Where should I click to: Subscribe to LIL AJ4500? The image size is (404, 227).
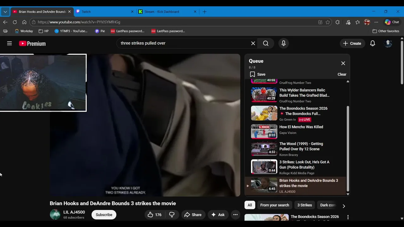(x=104, y=215)
